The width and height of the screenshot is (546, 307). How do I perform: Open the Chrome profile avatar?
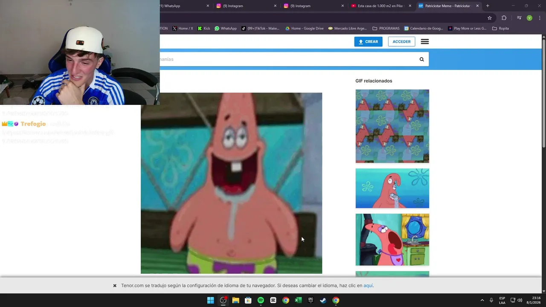529,18
